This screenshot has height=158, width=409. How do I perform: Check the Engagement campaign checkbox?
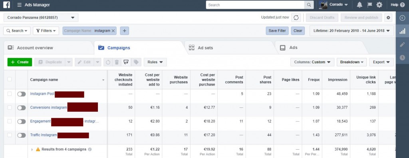pos(10,121)
